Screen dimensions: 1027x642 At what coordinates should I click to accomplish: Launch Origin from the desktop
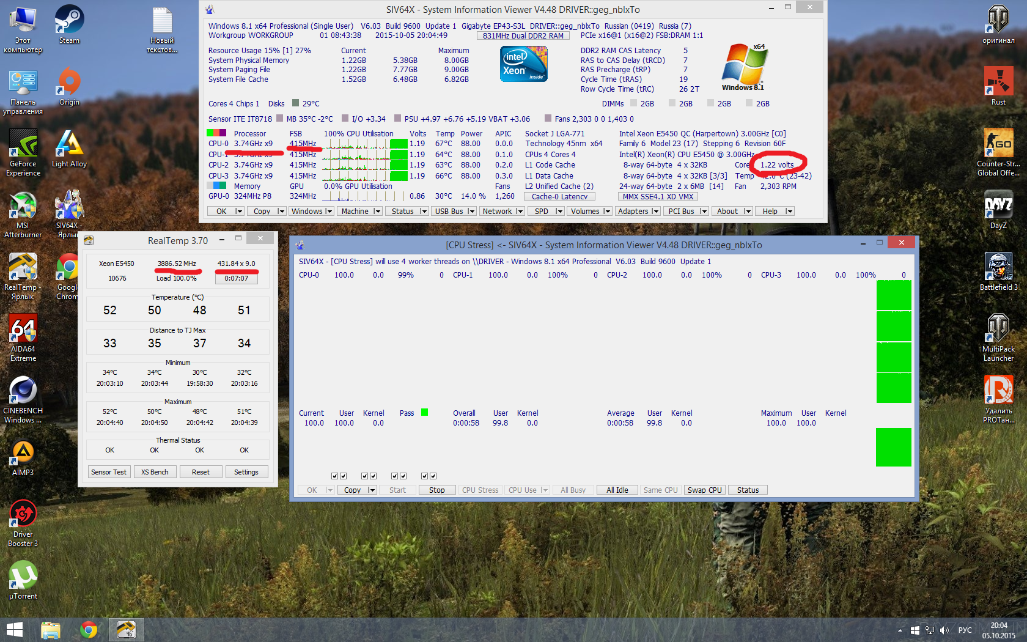tap(69, 86)
